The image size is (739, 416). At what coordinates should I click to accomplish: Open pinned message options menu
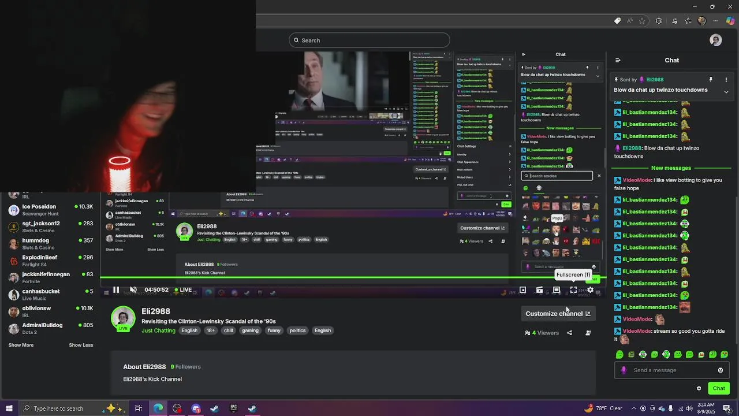coord(726,80)
